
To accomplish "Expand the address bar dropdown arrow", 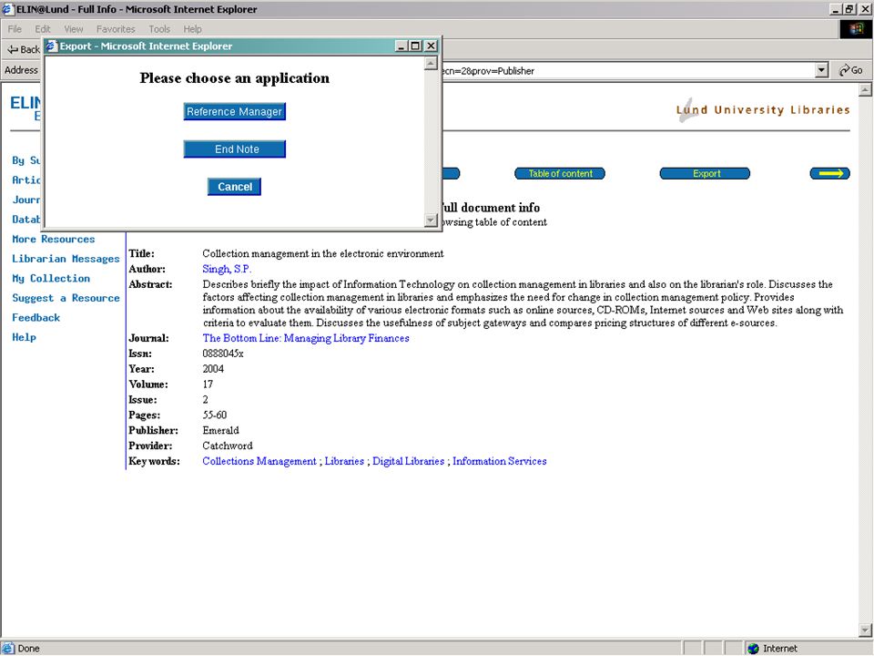I will point(821,70).
